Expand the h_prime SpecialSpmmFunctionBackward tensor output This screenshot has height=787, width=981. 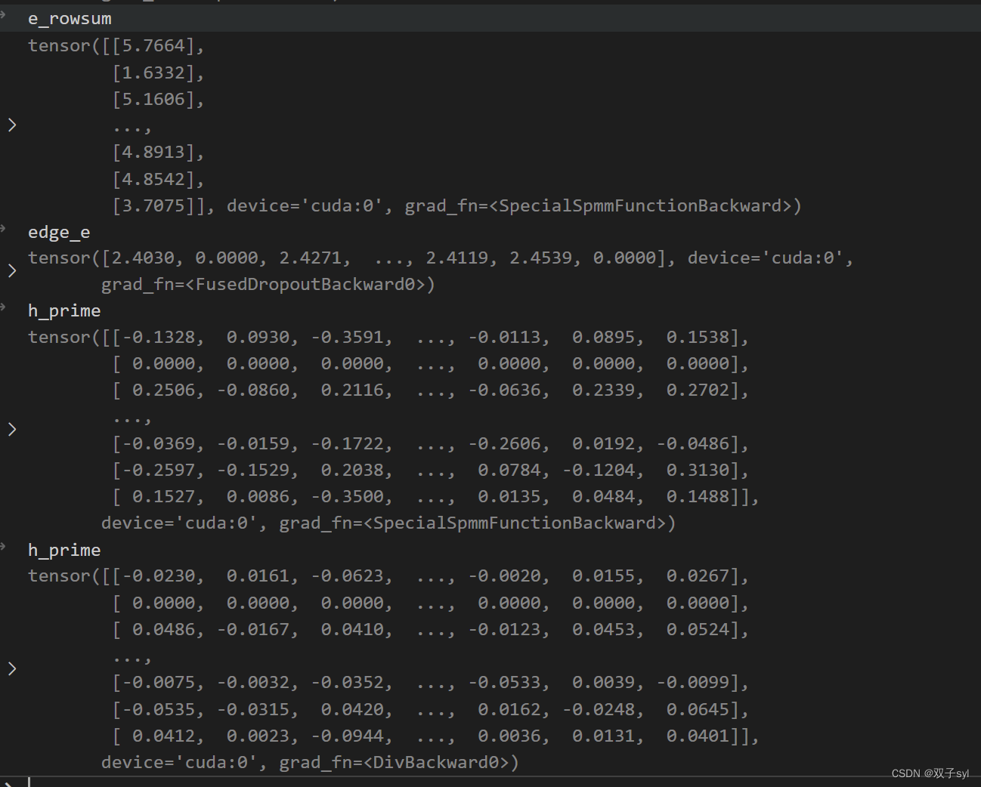12,430
